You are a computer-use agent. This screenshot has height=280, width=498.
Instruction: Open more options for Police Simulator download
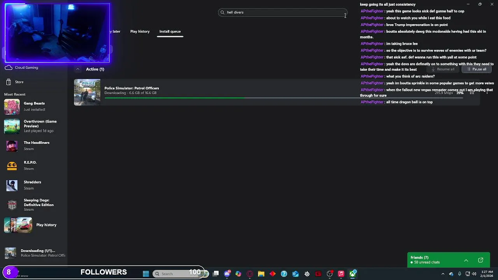(487, 93)
